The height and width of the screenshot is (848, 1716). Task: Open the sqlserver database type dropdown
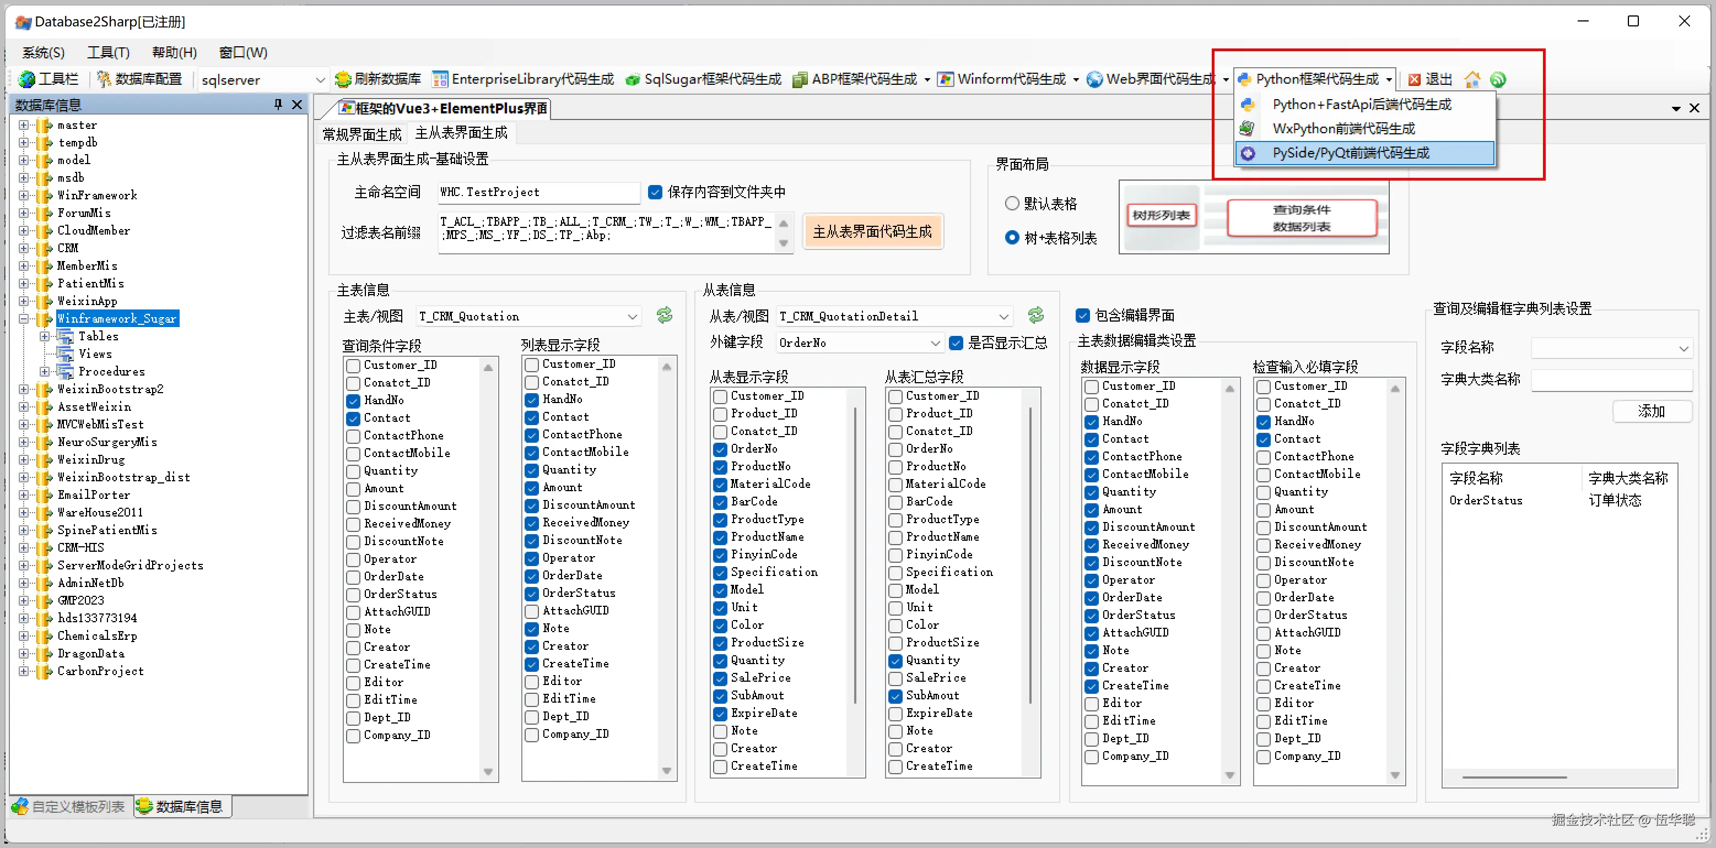click(320, 80)
